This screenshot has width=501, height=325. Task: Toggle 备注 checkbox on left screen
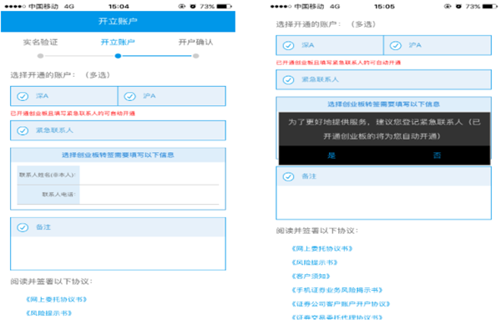23,227
